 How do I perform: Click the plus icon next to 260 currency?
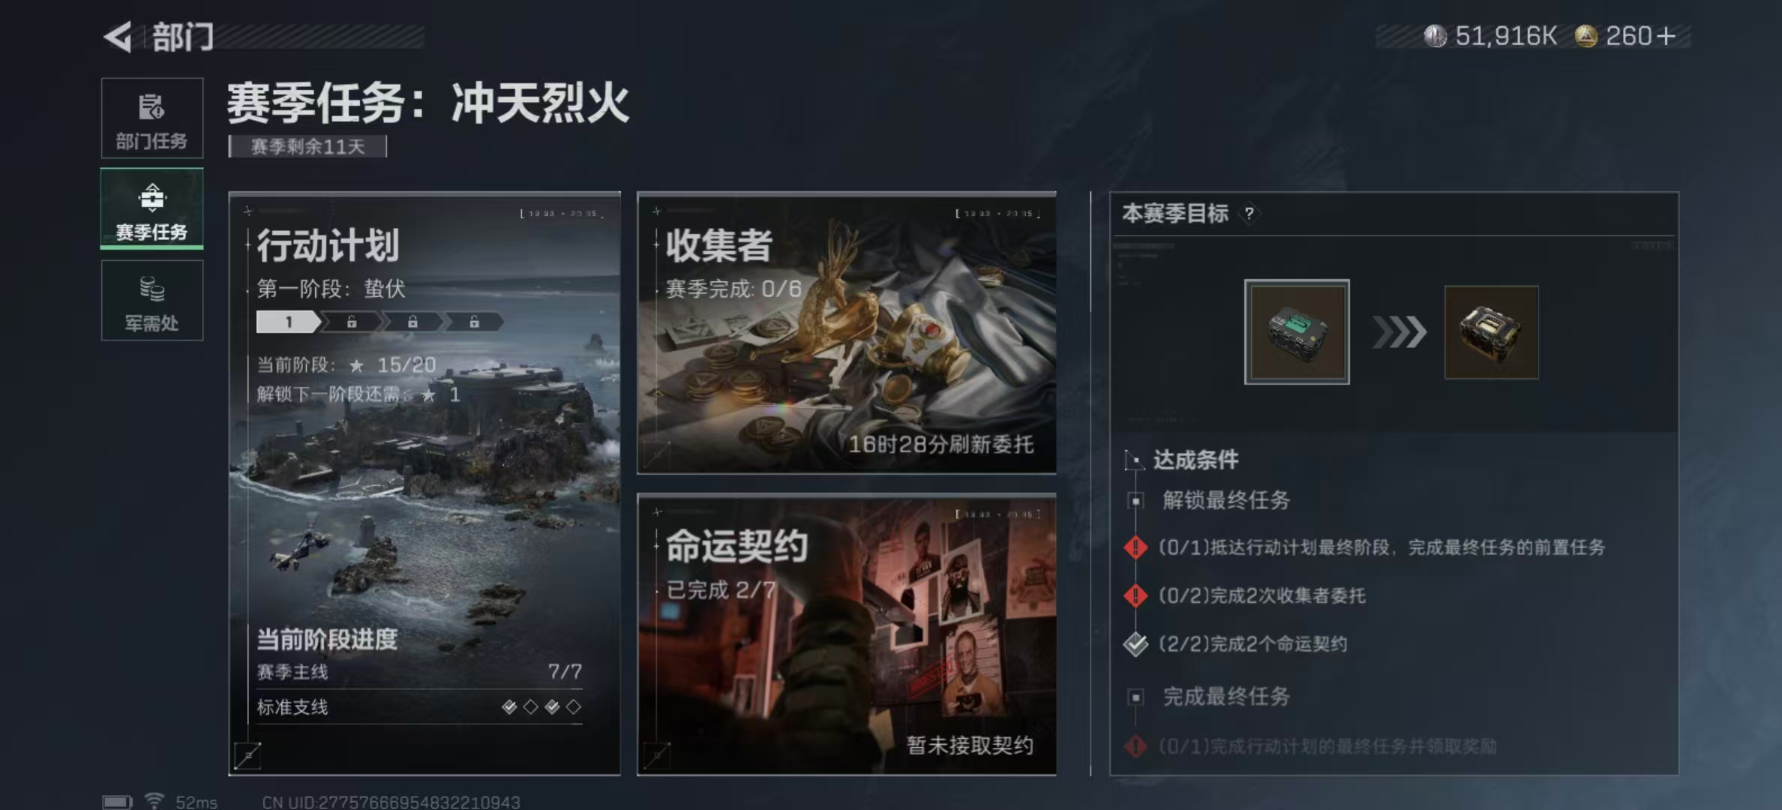click(x=1665, y=36)
